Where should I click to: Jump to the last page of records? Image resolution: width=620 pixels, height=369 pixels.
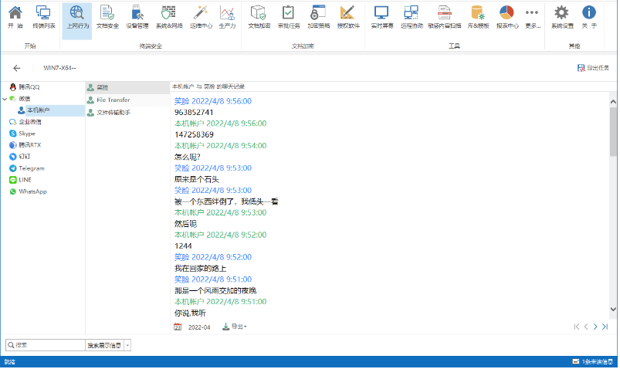point(605,327)
